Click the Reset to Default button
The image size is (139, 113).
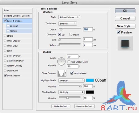click(84, 106)
